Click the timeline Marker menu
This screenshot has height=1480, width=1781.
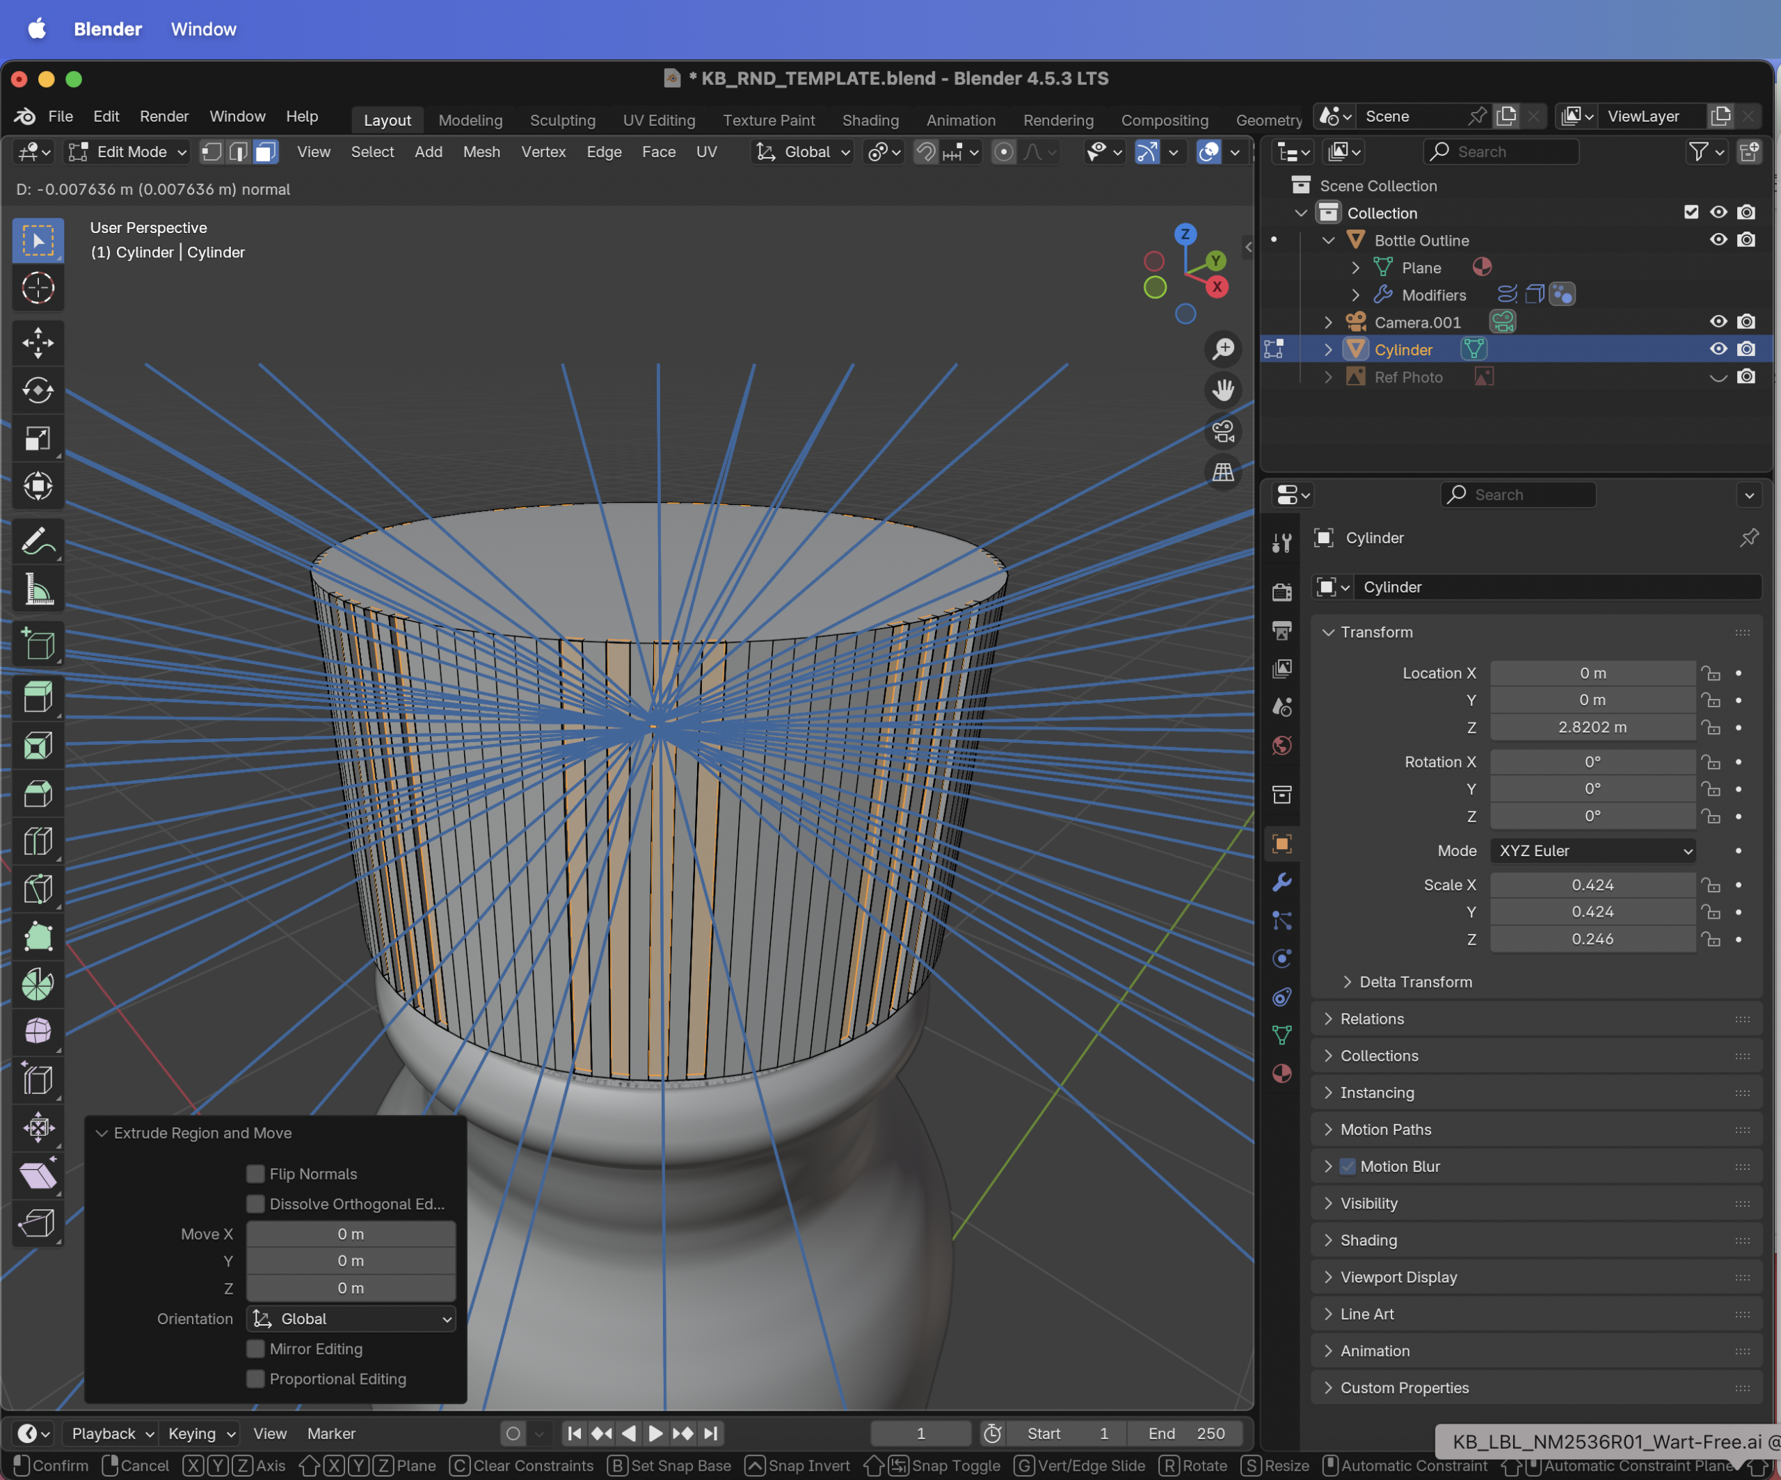tap(330, 1433)
